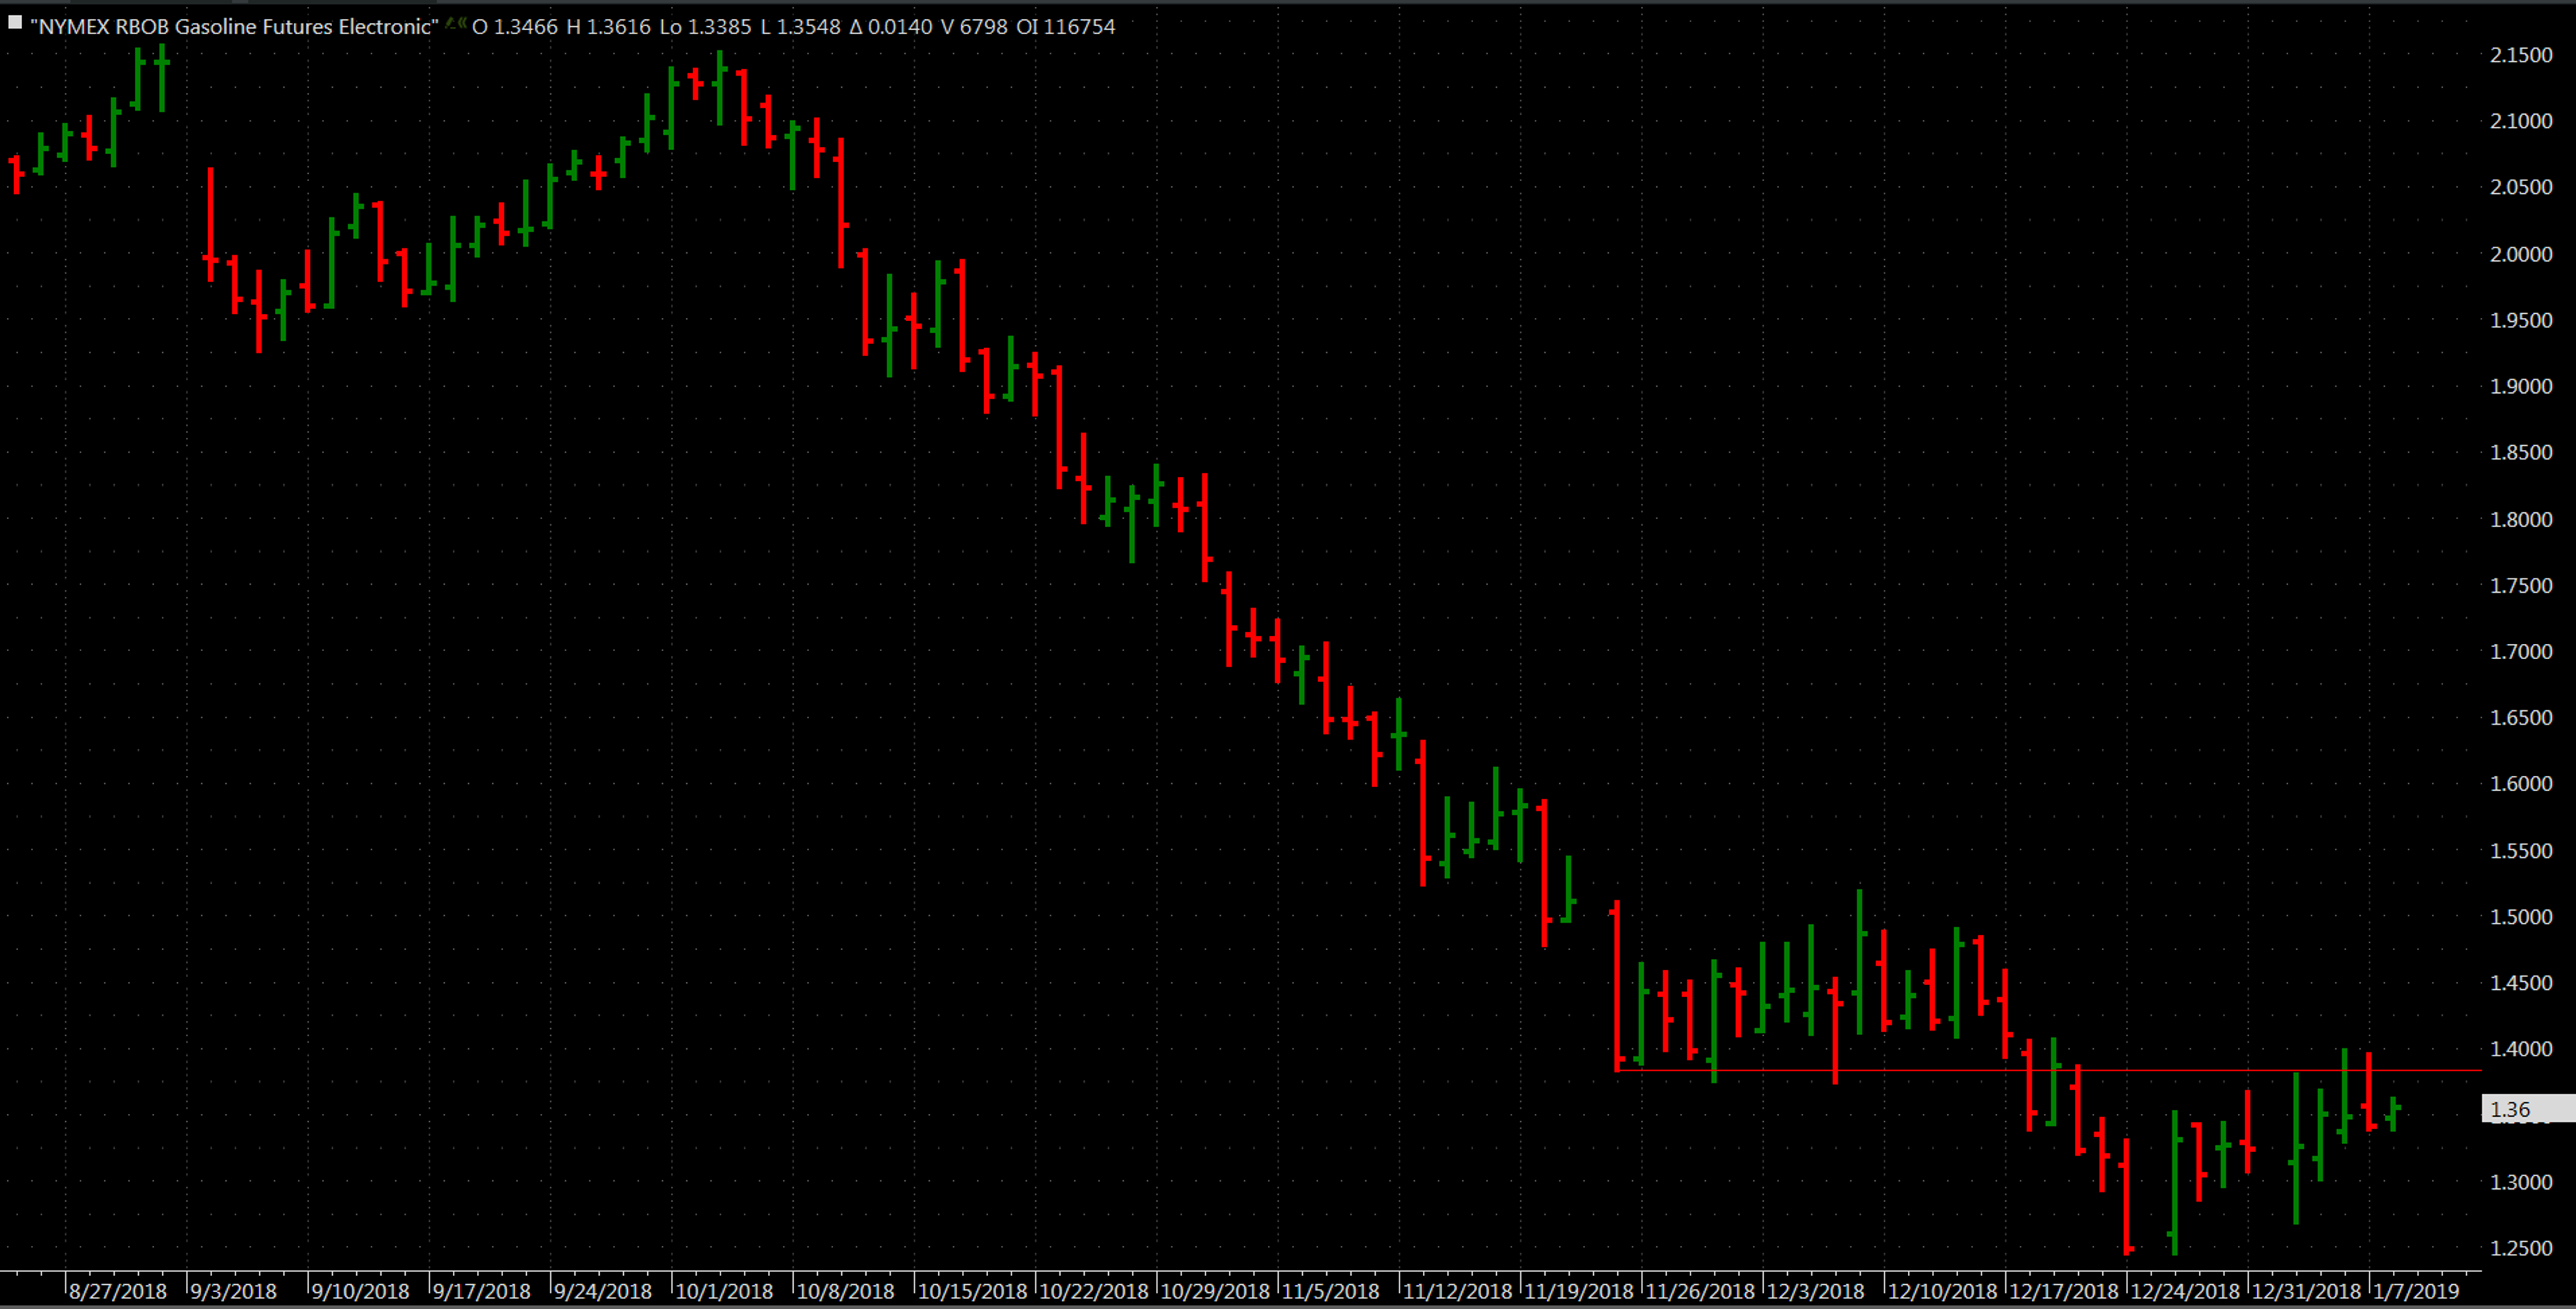
Task: Click the 9/10/2018 date label
Action: pos(360,1291)
